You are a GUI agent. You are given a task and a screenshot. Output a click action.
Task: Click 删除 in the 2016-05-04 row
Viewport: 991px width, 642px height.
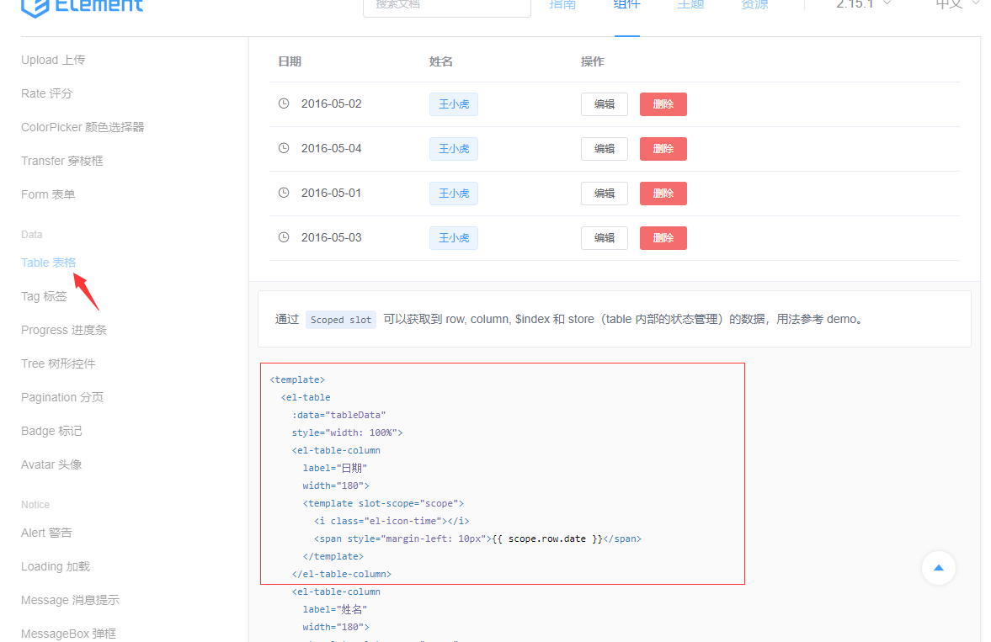(x=663, y=148)
